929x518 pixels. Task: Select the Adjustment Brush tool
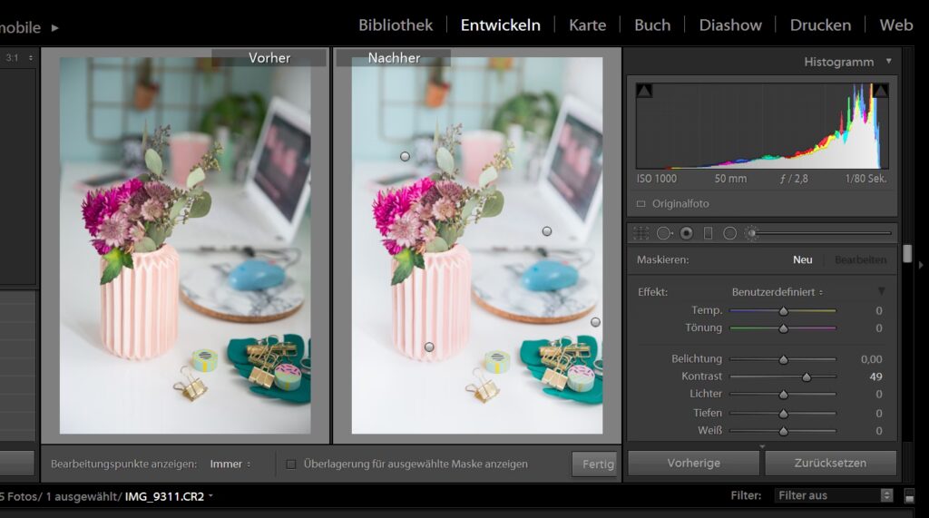[x=751, y=233]
